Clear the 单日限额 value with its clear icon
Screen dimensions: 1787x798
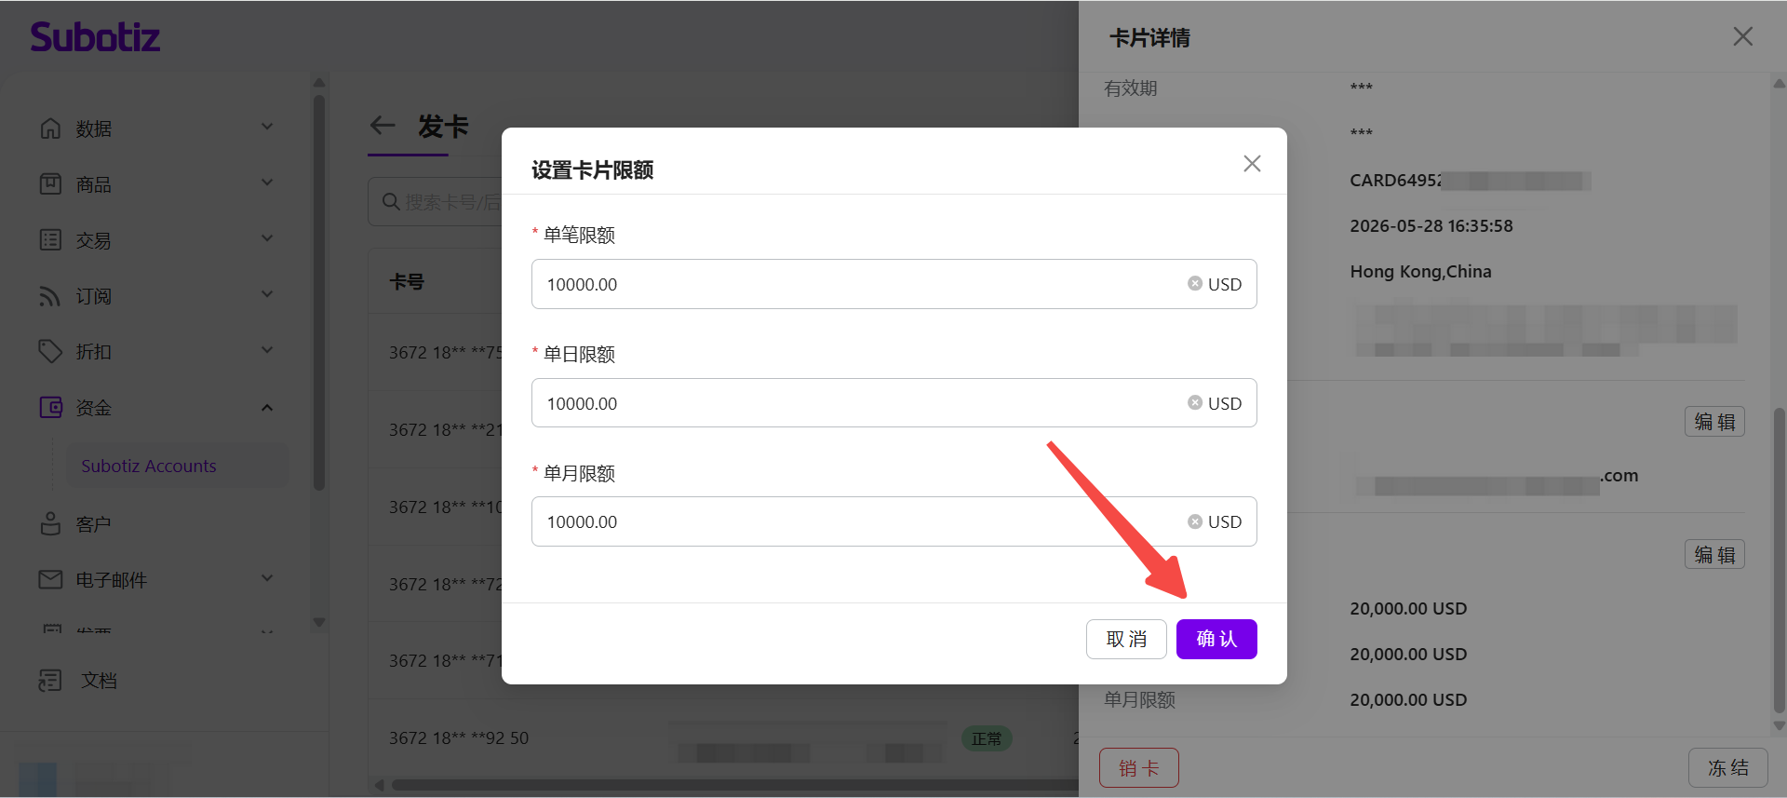[x=1194, y=403]
